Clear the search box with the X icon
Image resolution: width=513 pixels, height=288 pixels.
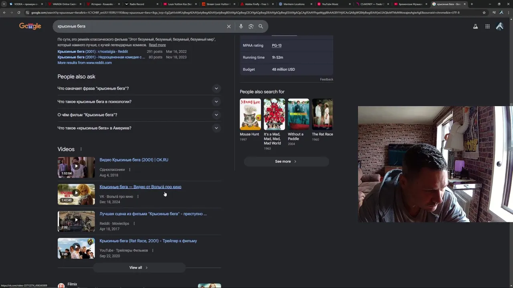point(229,26)
